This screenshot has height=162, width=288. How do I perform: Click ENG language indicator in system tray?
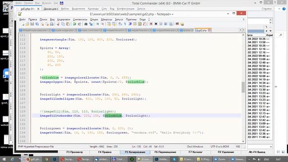pyautogui.click(x=266, y=159)
